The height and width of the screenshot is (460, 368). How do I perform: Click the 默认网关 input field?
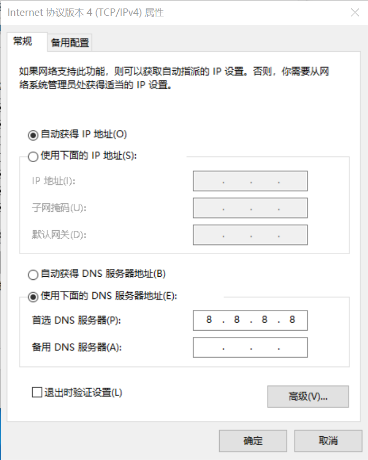250,234
